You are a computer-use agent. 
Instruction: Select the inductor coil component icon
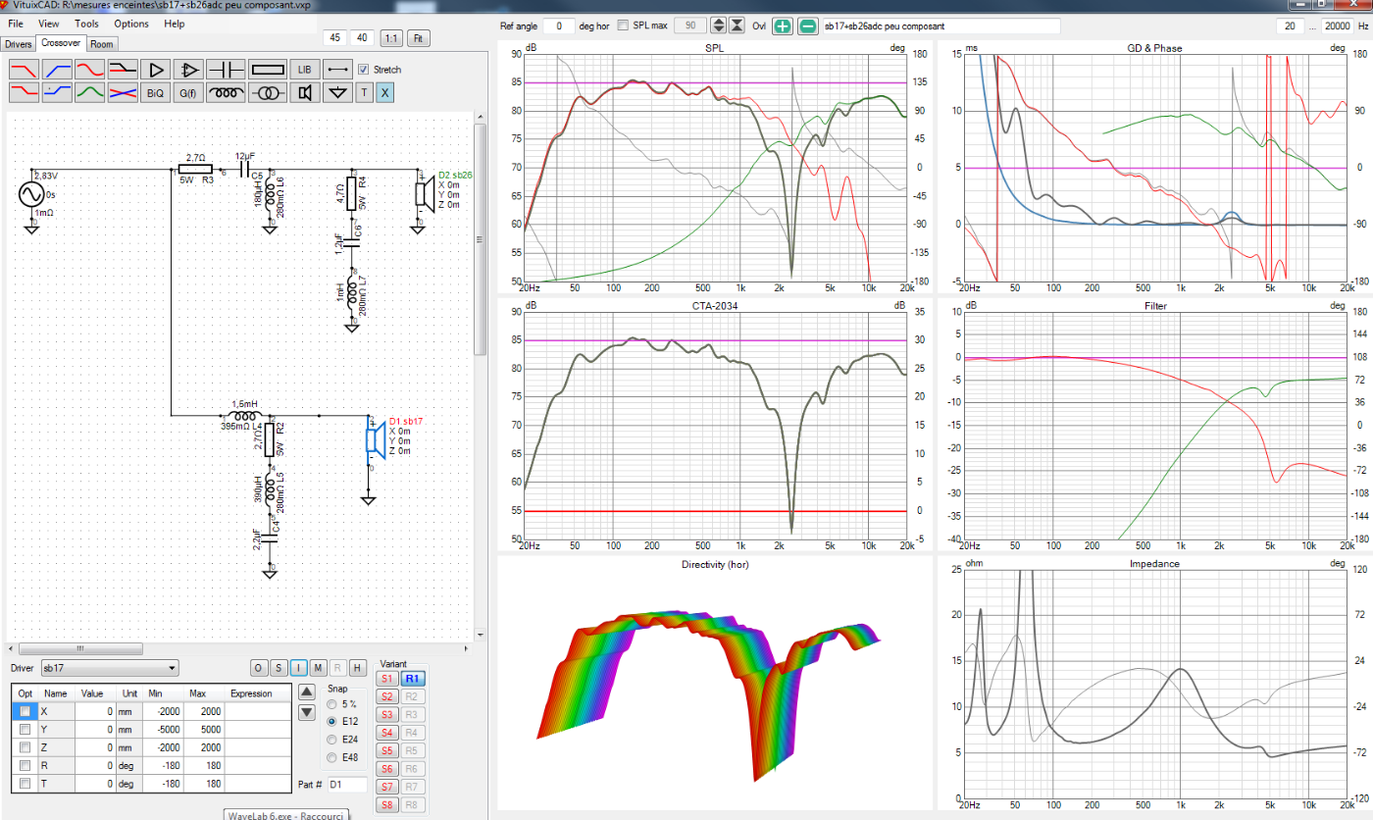coord(226,93)
